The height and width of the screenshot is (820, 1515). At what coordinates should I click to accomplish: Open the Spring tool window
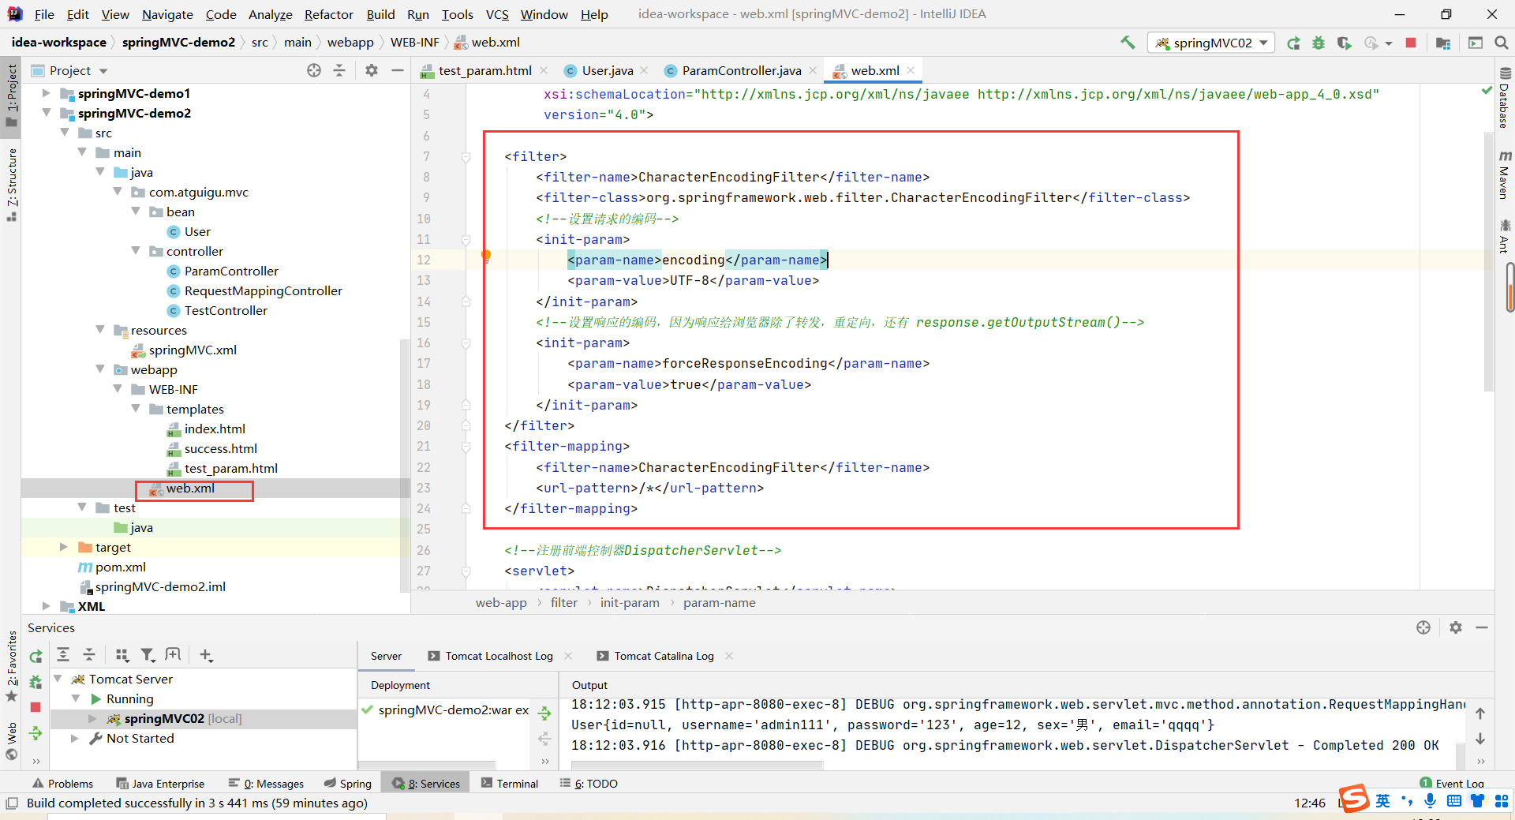click(348, 783)
